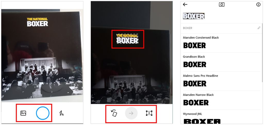Select Marsden Narrow Black font
This screenshot has height=125, width=264.
(x=221, y=100)
